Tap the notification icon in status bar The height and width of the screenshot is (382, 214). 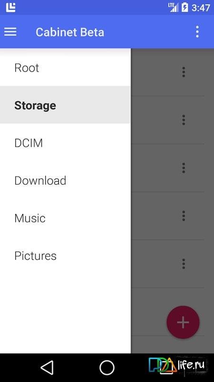[10, 7]
